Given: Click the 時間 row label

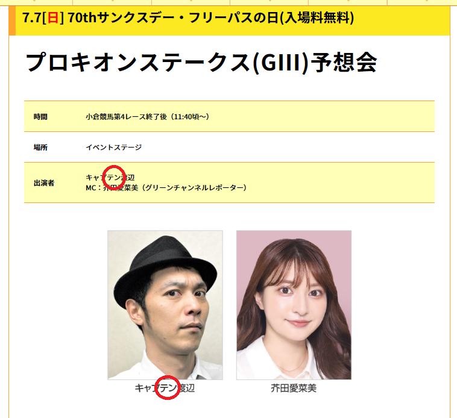Looking at the screenshot, I should coord(40,117).
